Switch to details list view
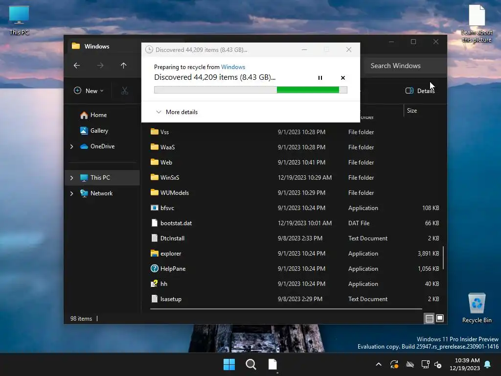The image size is (501, 376). coord(429,318)
